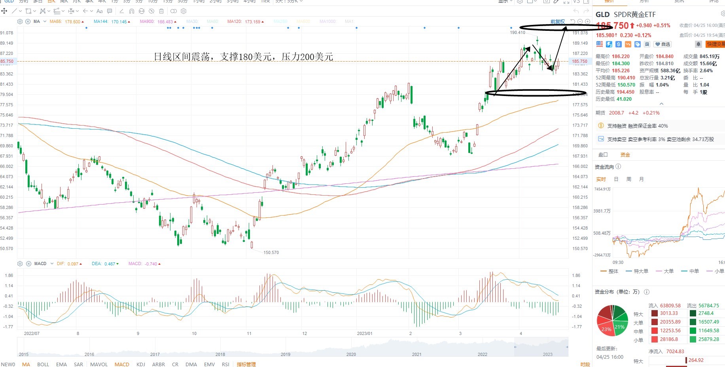Toggle EMA overlay indicator
The height and width of the screenshot is (367, 725).
coord(61,364)
